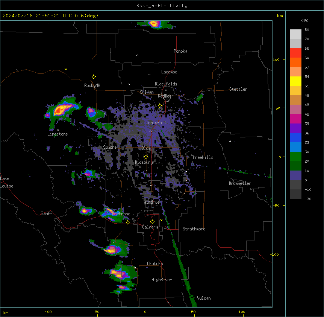Viewport: 324px width, 317px height.
Task: Click the dBZ legend heading
Action: [304, 20]
